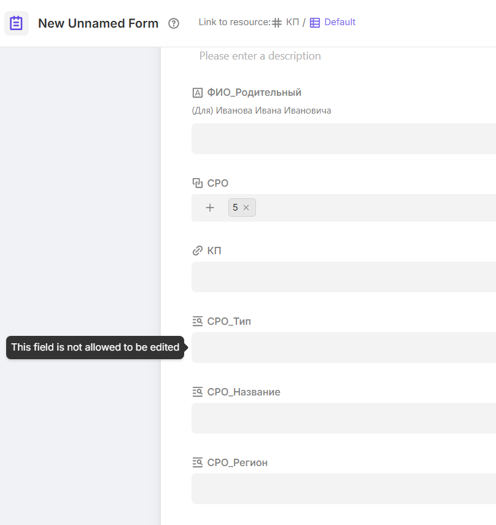Click the КП input field
Image resolution: width=496 pixels, height=525 pixels.
click(x=344, y=277)
